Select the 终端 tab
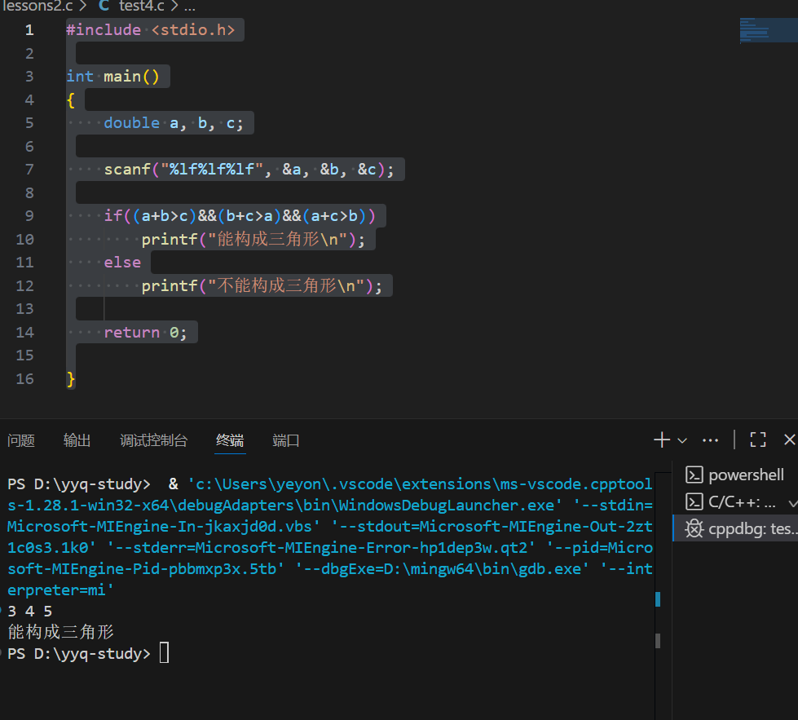 230,440
